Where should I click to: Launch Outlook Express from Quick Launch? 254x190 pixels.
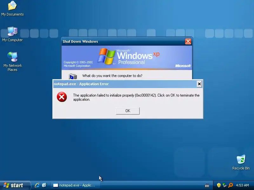(x=44, y=185)
